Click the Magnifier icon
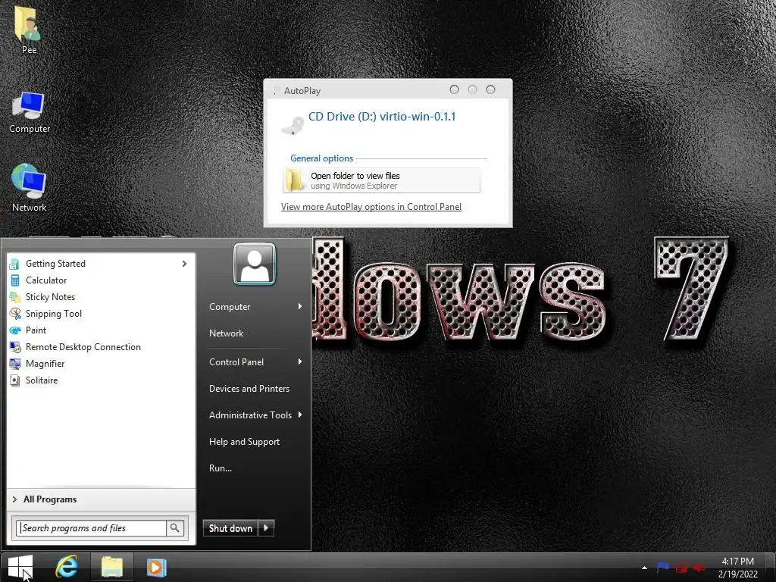Image resolution: width=776 pixels, height=582 pixels. pyautogui.click(x=15, y=364)
